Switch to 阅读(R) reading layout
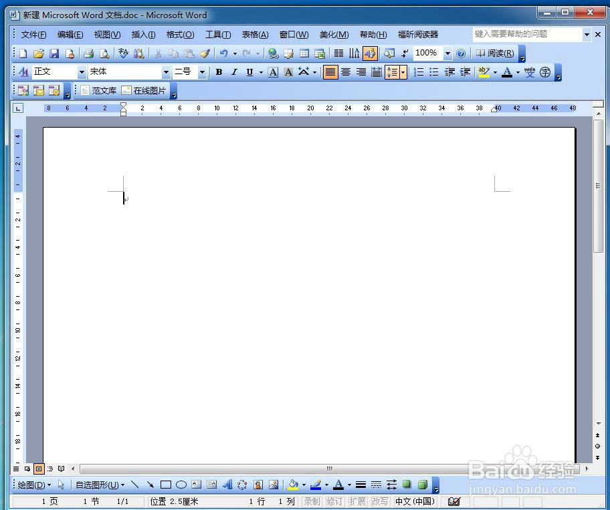 tap(495, 53)
